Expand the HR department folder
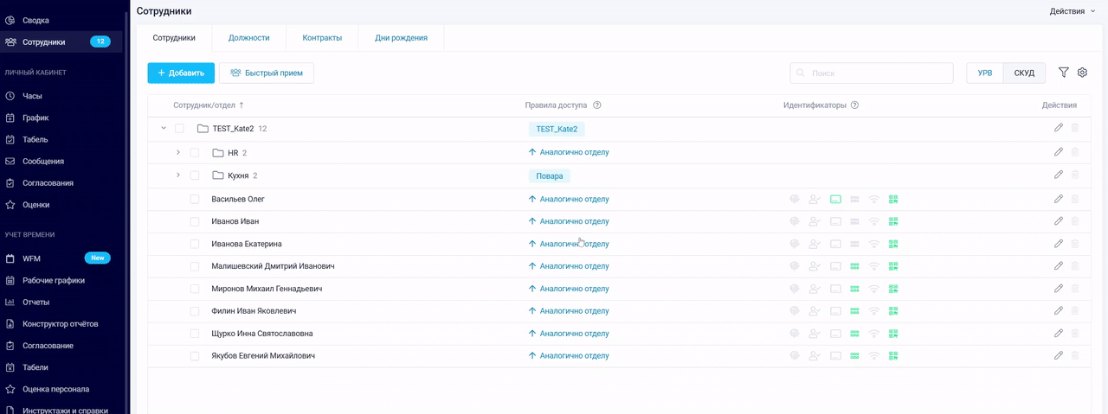1108x414 pixels. click(x=178, y=152)
